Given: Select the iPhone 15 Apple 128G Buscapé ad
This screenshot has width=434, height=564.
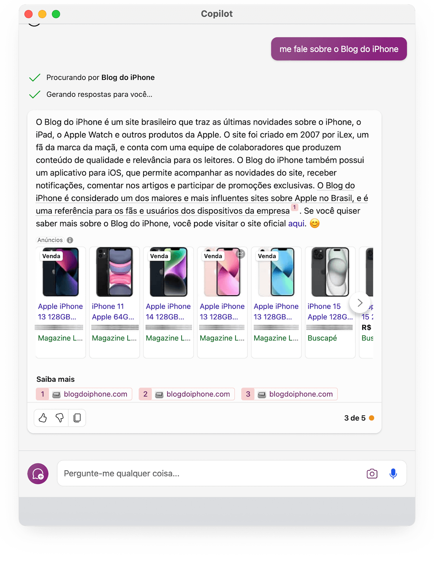Looking at the screenshot, I should [x=330, y=302].
